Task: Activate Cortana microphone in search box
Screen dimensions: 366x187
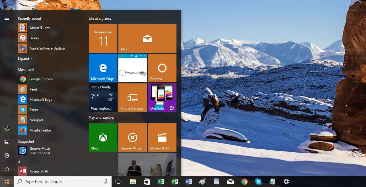Action: click(106, 182)
